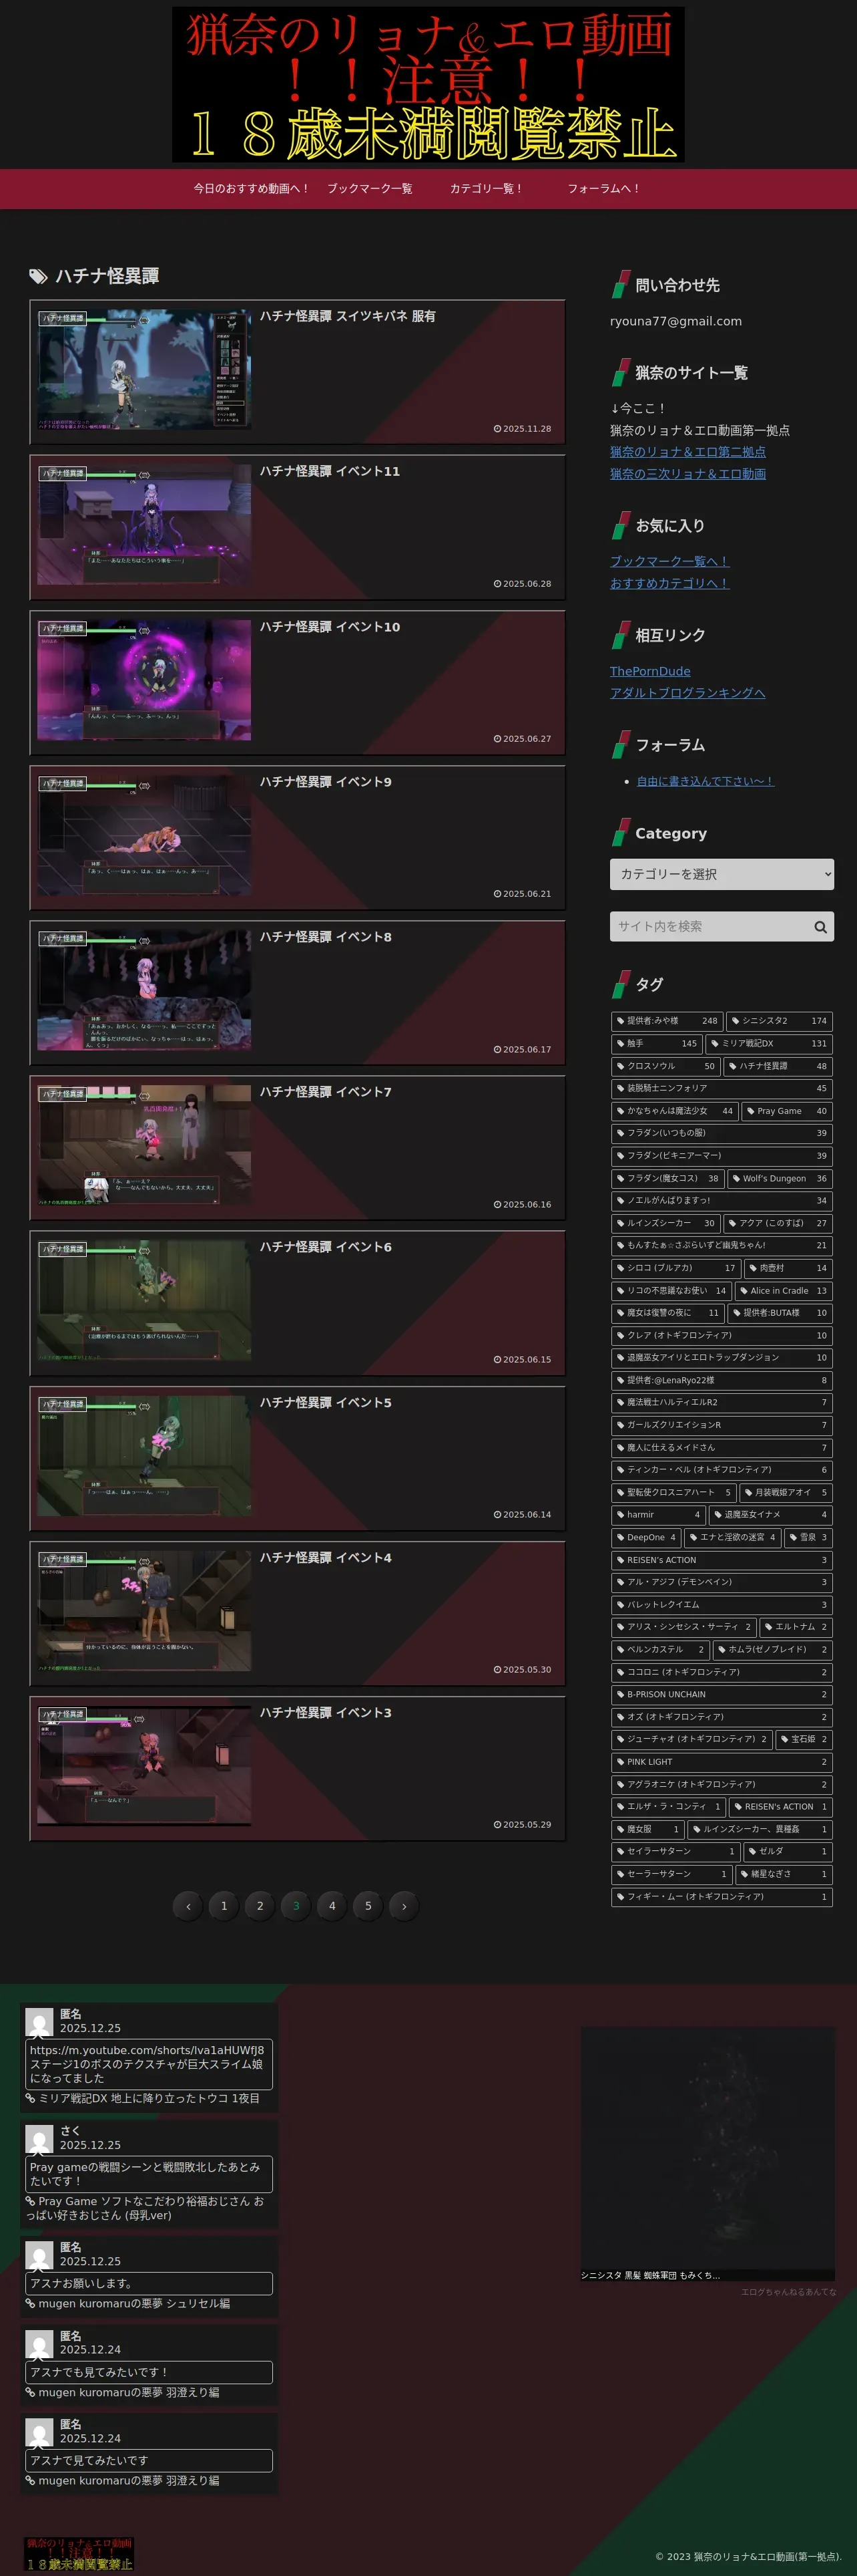Select the Alice in Cradle tag

(x=783, y=1290)
